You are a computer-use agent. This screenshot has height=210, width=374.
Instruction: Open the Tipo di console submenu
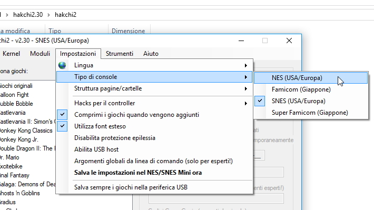[154, 77]
